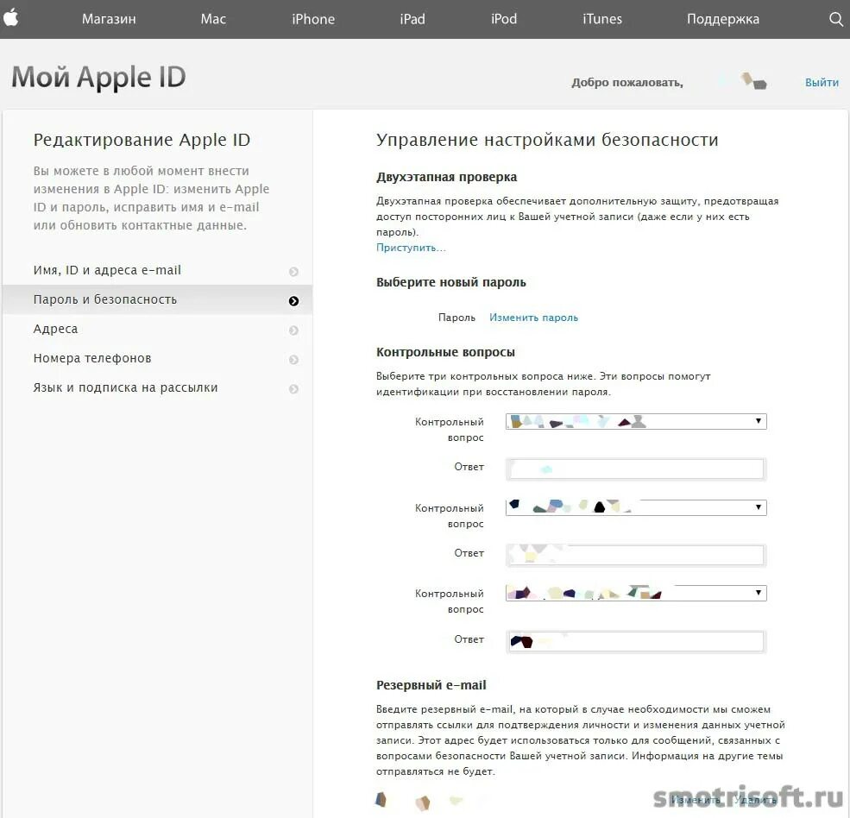850x818 pixels.
Task: Select Язык и подписка на рассылки section
Action: pos(157,387)
